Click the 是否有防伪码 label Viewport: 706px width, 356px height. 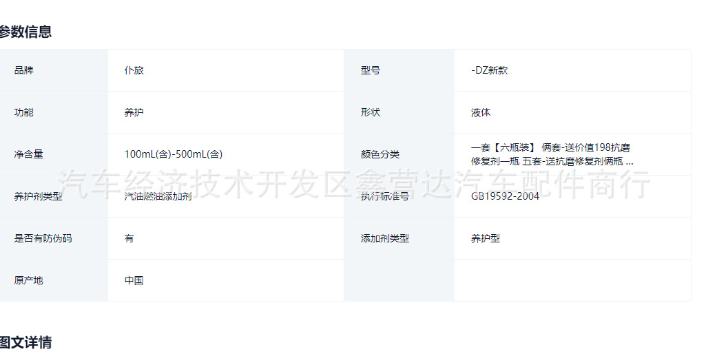[43, 238]
